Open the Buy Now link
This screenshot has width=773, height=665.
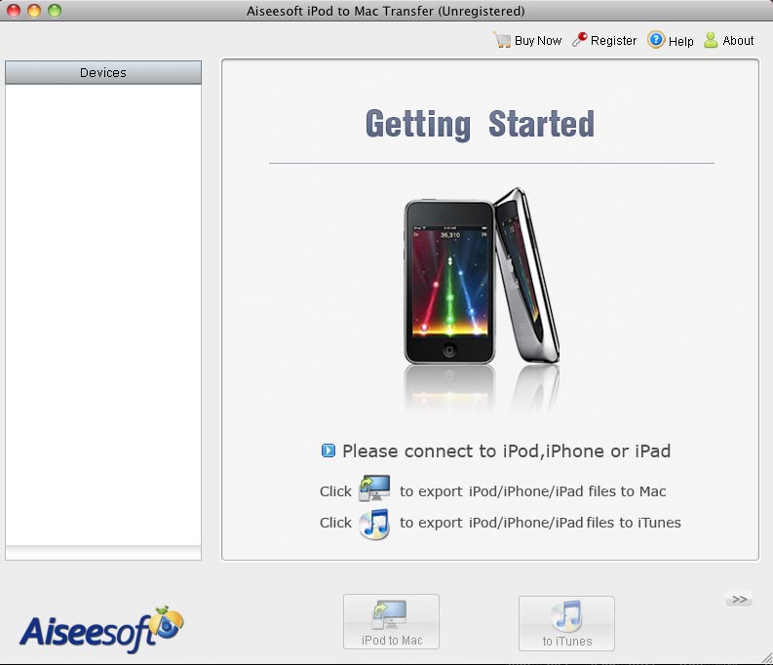(538, 40)
